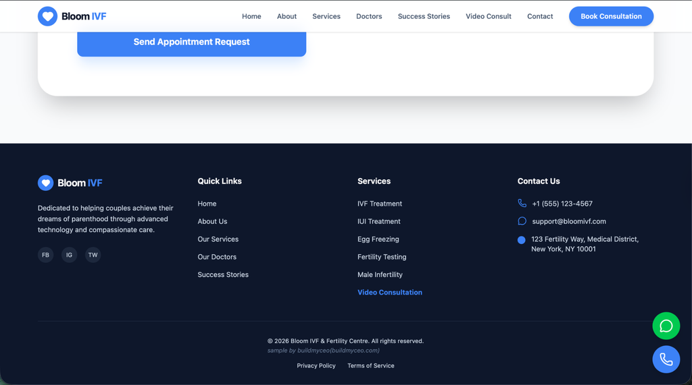Screen dimensions: 692x385
Task: Click the Bloom IVF wordmark in footer
Action: point(80,183)
